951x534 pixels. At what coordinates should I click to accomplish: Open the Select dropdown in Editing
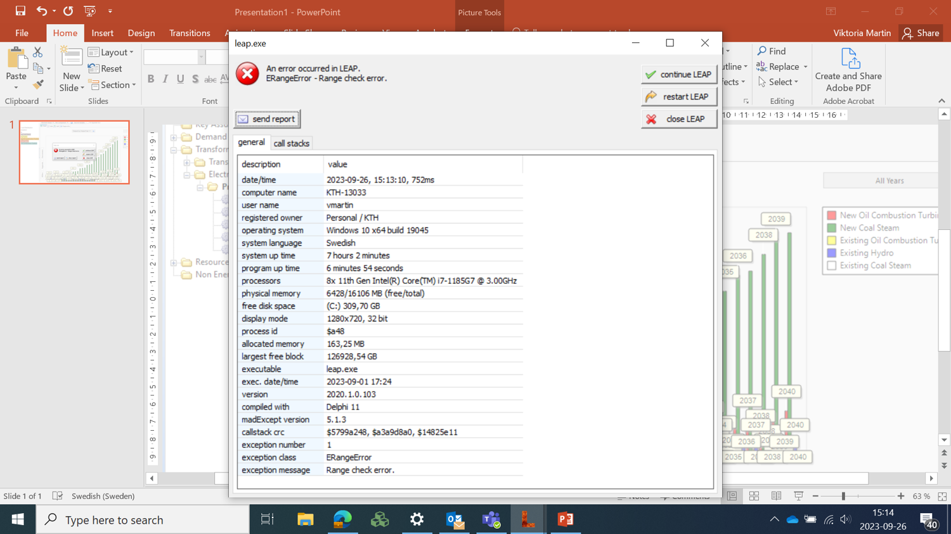(778, 82)
